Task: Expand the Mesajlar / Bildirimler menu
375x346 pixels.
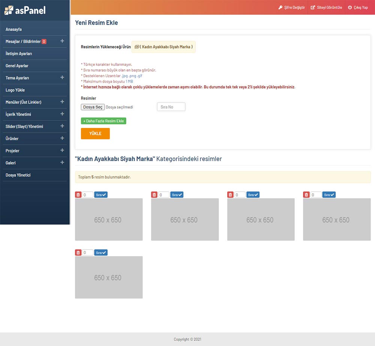Action: click(62, 41)
